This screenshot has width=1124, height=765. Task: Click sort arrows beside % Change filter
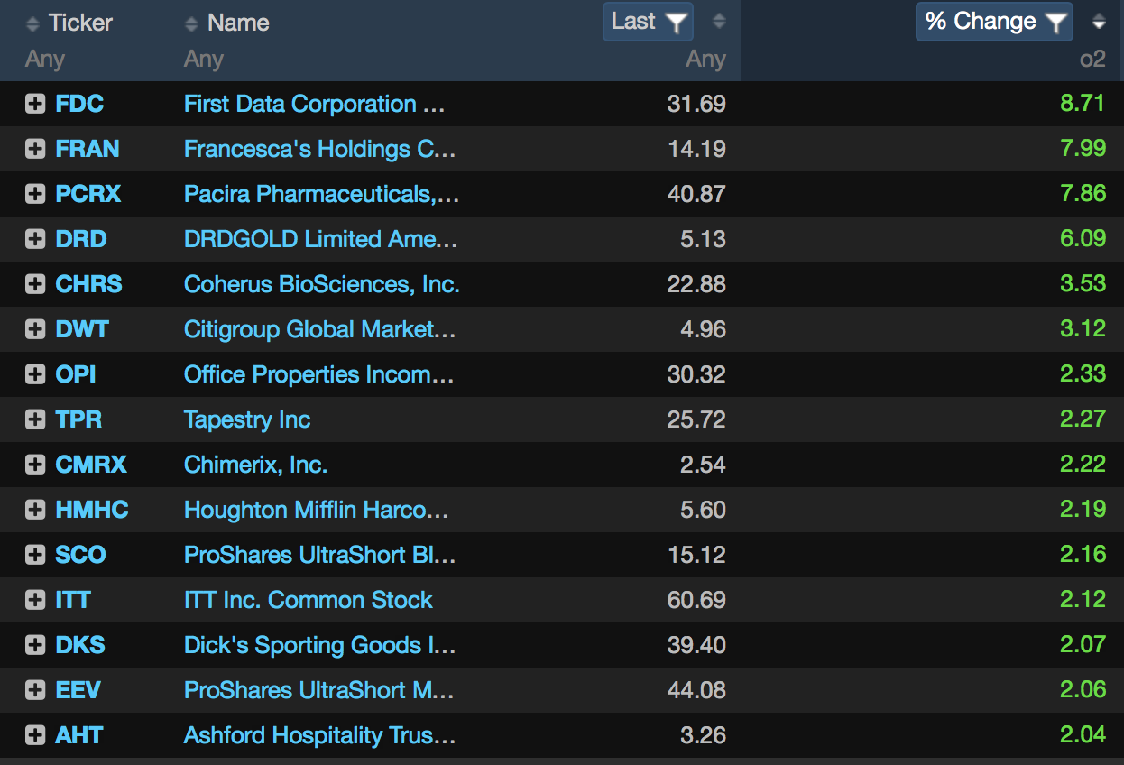1099,22
